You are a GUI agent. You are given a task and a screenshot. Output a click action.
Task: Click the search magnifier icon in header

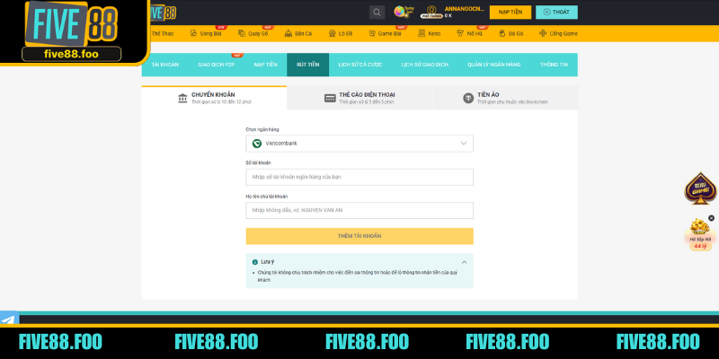tap(377, 13)
